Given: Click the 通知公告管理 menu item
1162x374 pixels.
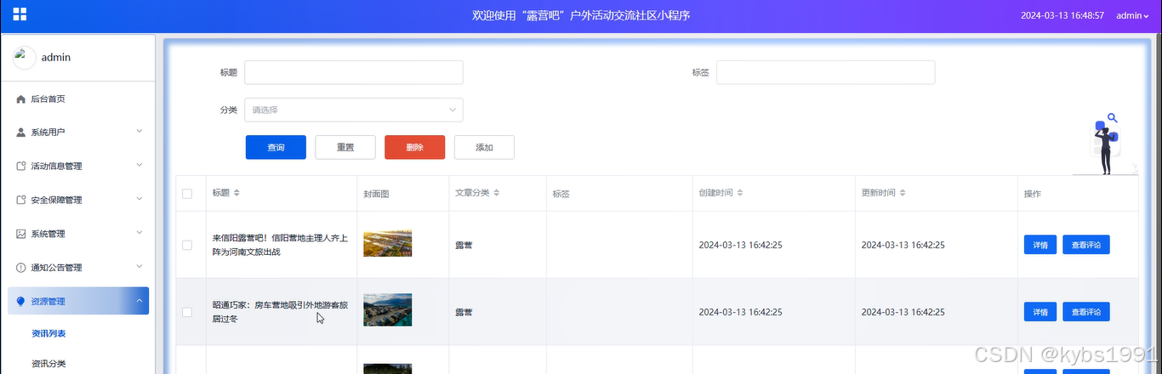Looking at the screenshot, I should [77, 268].
